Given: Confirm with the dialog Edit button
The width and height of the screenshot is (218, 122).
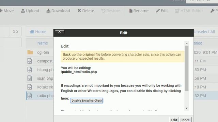Looking at the screenshot, I should [x=174, y=120].
